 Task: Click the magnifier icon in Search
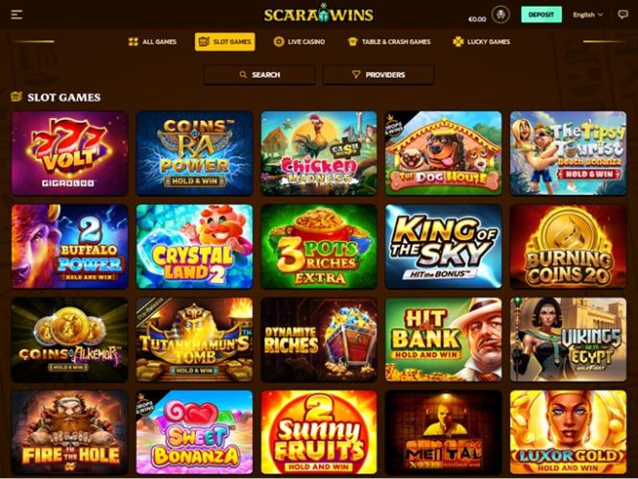pyautogui.click(x=243, y=75)
